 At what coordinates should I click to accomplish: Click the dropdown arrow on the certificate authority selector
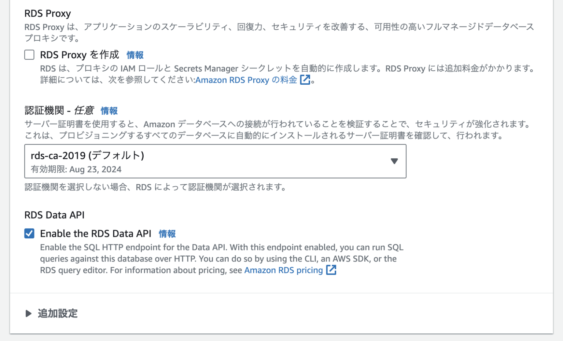click(394, 161)
